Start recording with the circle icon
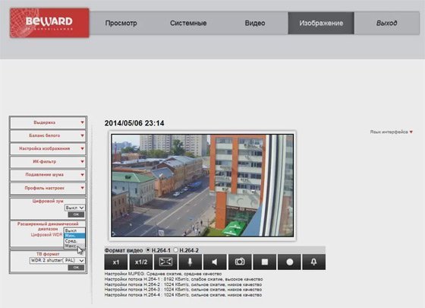Viewport: 425px width, 308px height. (x=289, y=262)
